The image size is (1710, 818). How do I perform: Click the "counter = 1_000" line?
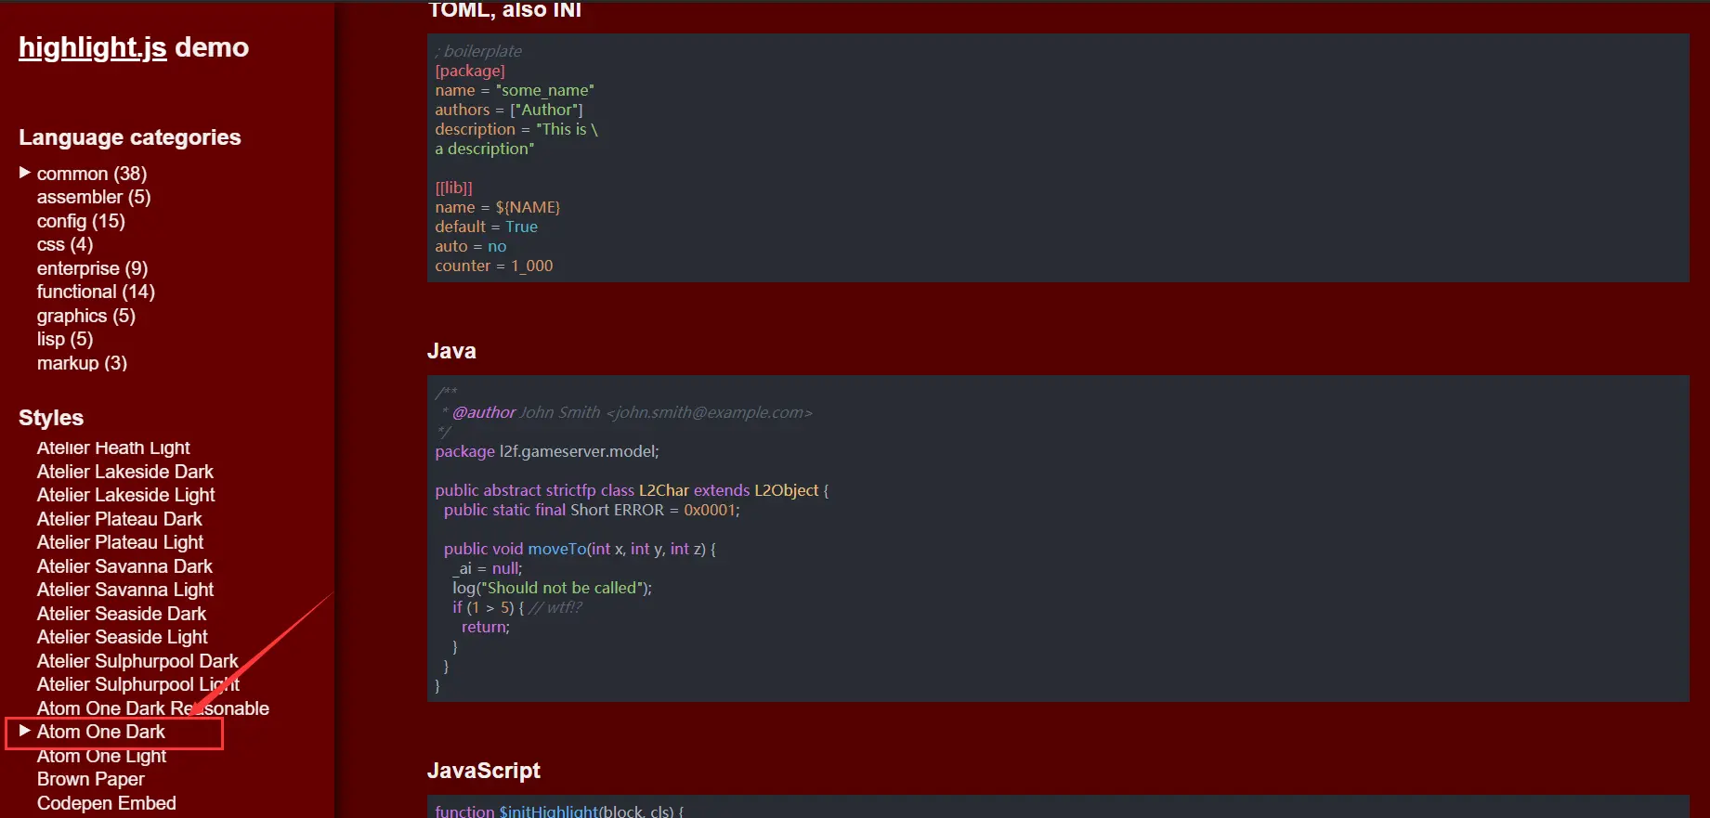pos(494,266)
